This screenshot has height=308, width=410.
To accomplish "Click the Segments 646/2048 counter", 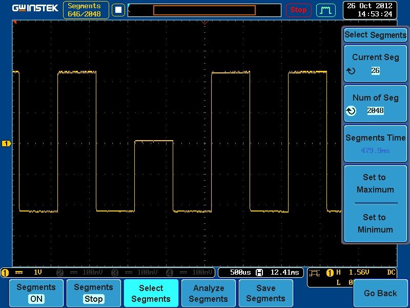I will [86, 10].
